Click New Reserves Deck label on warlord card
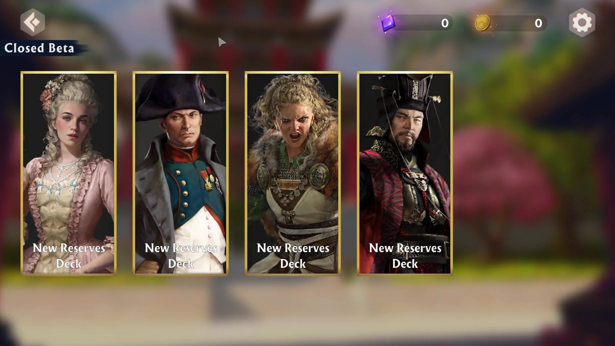 405,256
